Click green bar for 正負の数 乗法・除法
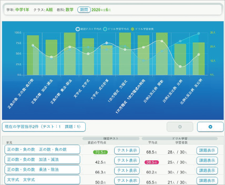This screenshot has height=185, width=225. pos(70,54)
